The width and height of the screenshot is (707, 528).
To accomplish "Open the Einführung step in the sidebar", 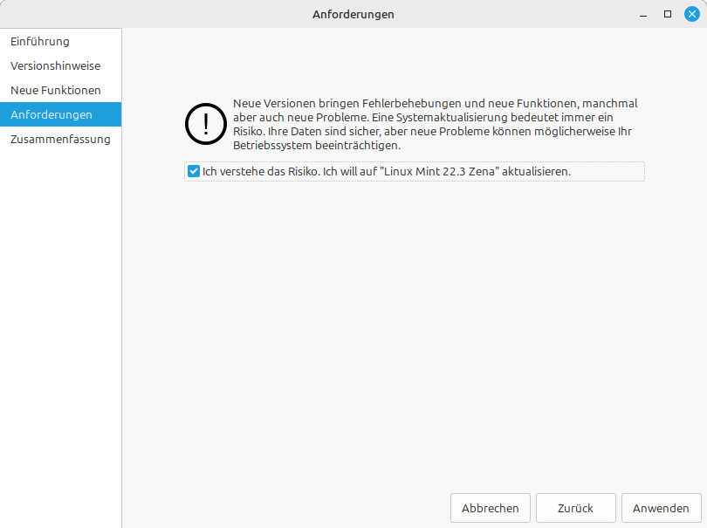I will tap(40, 41).
